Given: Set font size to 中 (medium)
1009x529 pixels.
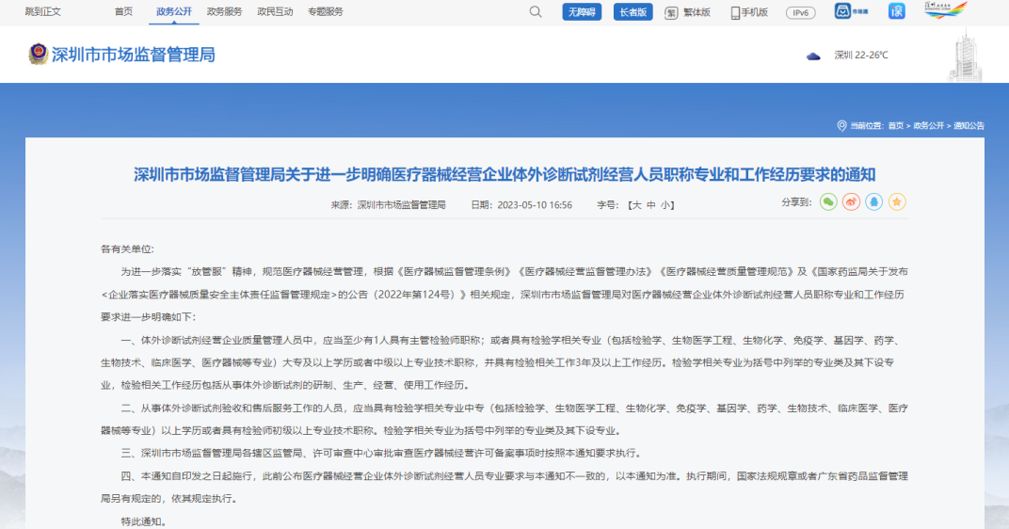Looking at the screenshot, I should [650, 204].
